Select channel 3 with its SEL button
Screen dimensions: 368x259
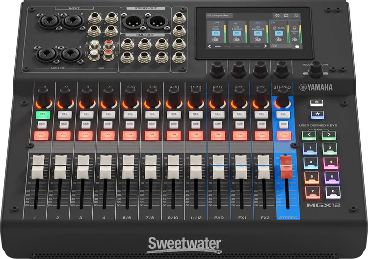tap(86, 114)
